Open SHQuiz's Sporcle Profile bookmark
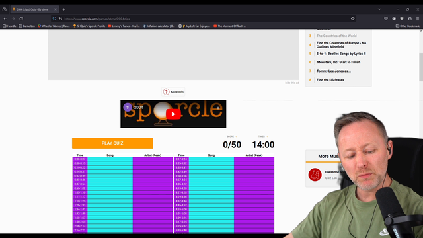Screen dimensions: 423x238 pos(89,26)
